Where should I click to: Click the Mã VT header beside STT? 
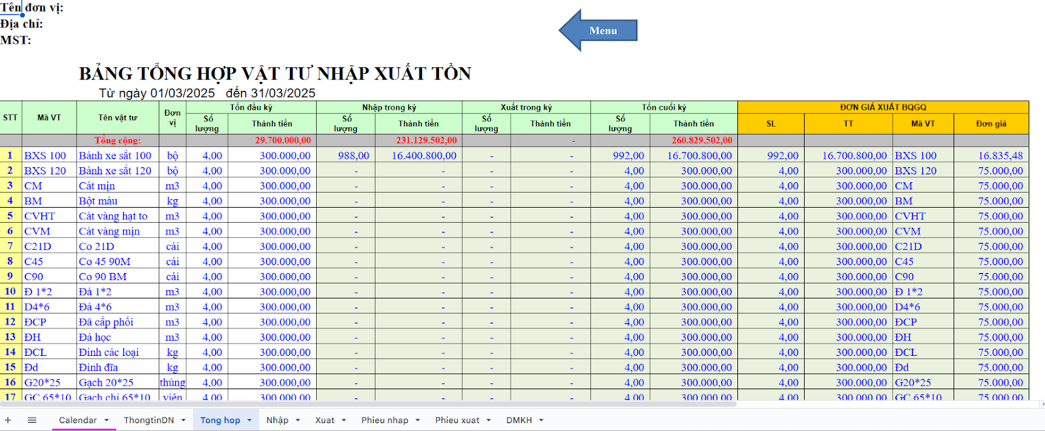pos(49,118)
